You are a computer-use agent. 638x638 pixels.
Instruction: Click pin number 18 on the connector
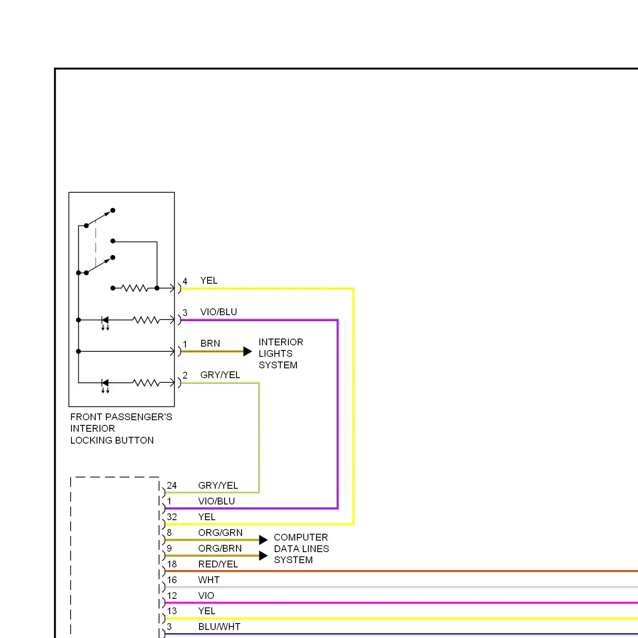click(172, 564)
